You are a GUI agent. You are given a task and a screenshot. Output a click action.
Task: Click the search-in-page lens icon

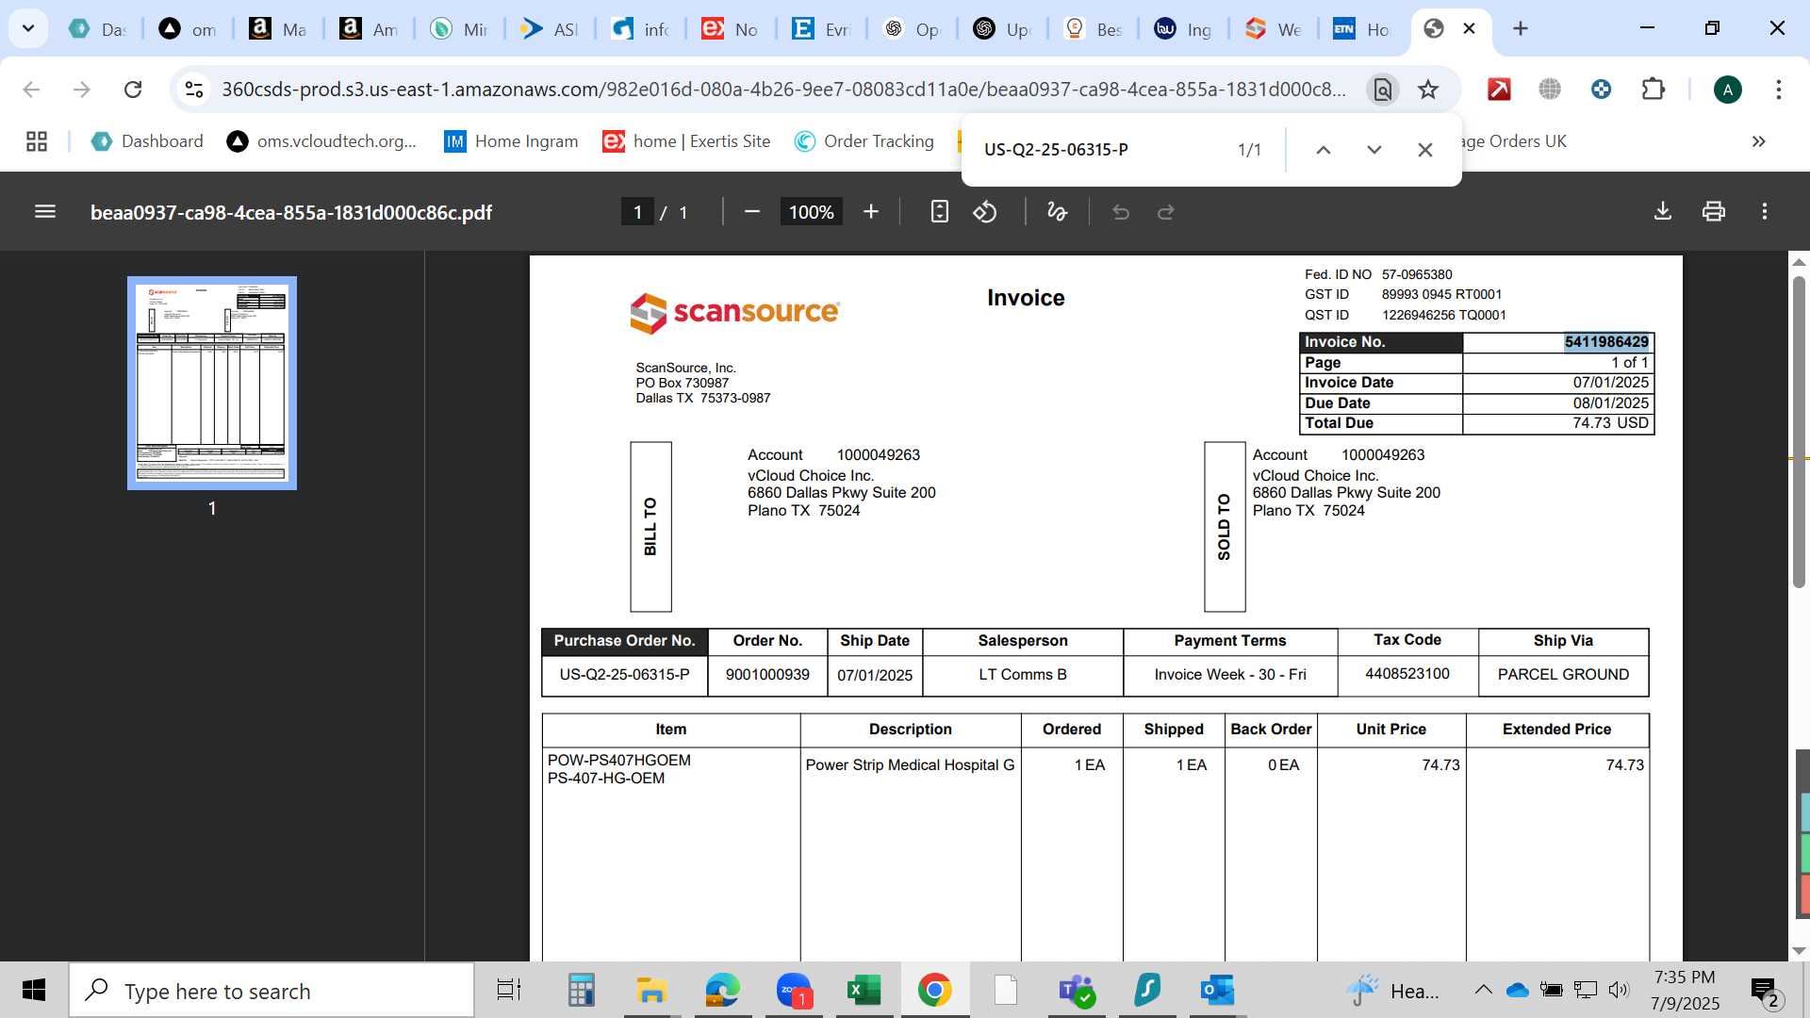[x=1383, y=90]
